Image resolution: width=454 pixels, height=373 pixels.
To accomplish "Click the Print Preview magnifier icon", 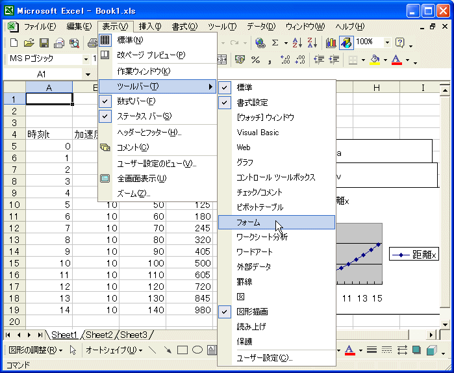I will coord(74,43).
